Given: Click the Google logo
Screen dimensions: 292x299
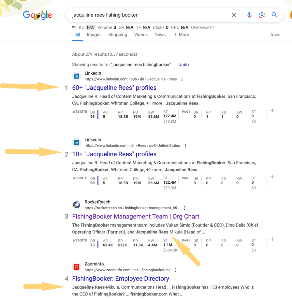Looking at the screenshot, I should [x=37, y=15].
